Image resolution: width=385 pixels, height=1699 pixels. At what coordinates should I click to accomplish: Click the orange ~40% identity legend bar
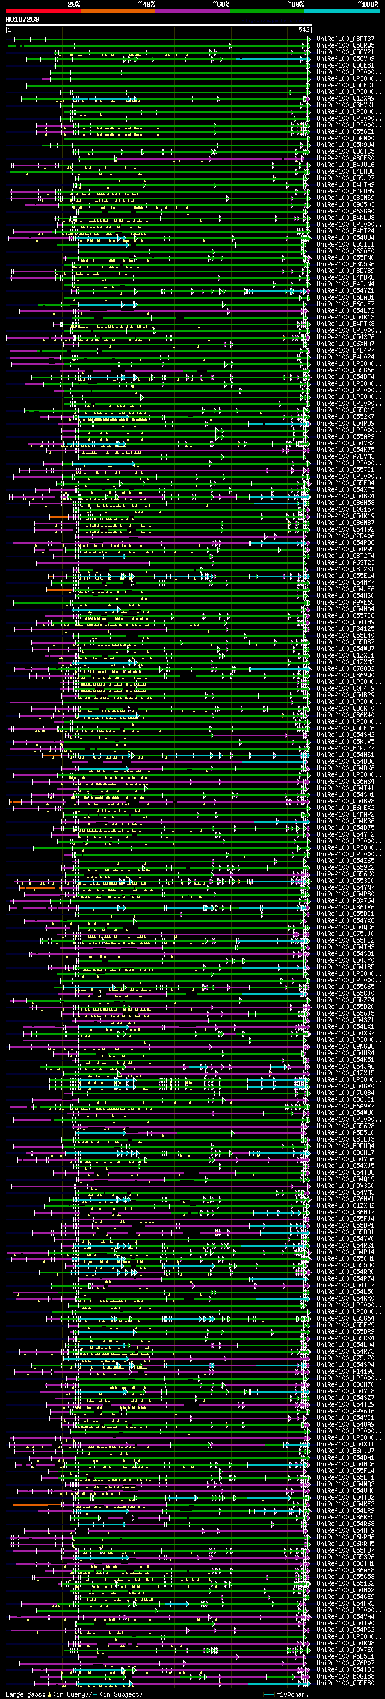[x=118, y=11]
